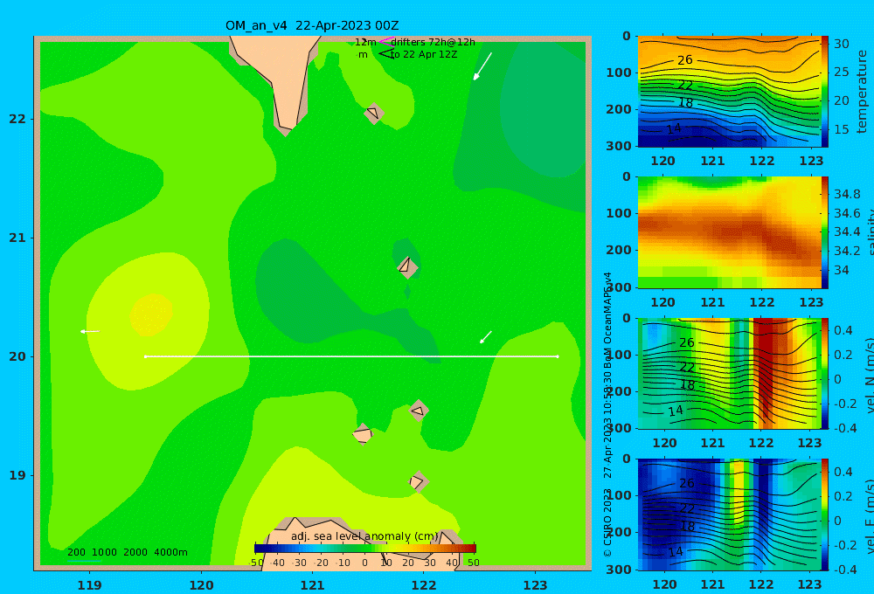The image size is (874, 594).
Task: Click the latitude label 22 on main map
Action: point(17,119)
